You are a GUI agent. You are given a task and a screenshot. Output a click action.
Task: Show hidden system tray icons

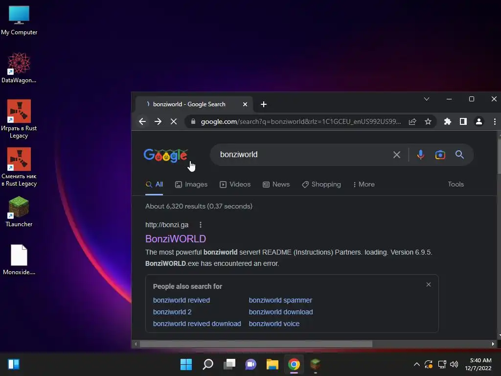point(417,364)
